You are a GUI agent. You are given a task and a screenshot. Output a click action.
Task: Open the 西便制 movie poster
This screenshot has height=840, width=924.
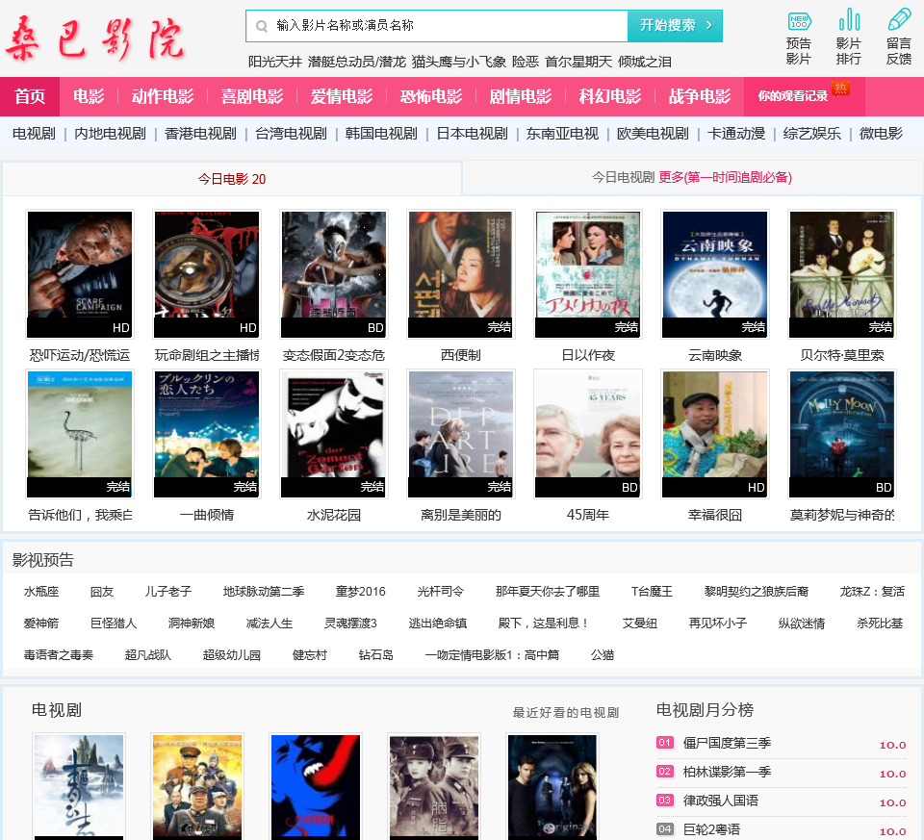pyautogui.click(x=461, y=274)
